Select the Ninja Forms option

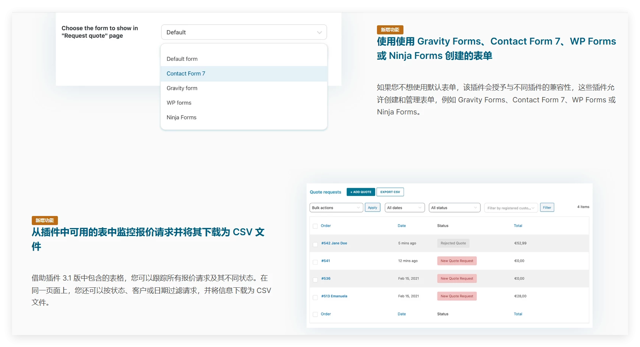coord(182,117)
